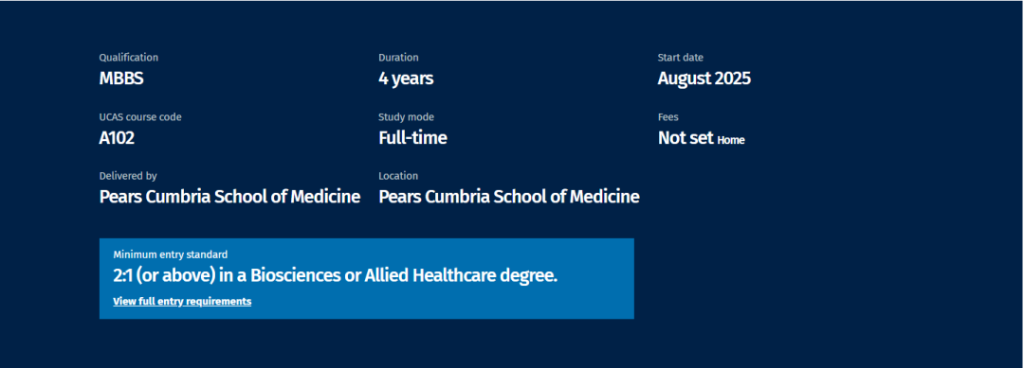Click the Duration heading label
Screen dimensions: 1024x368
pos(398,58)
